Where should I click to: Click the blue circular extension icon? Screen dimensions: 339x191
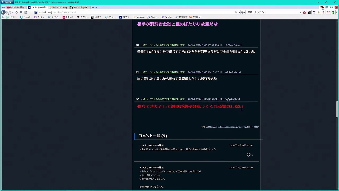point(331,7)
